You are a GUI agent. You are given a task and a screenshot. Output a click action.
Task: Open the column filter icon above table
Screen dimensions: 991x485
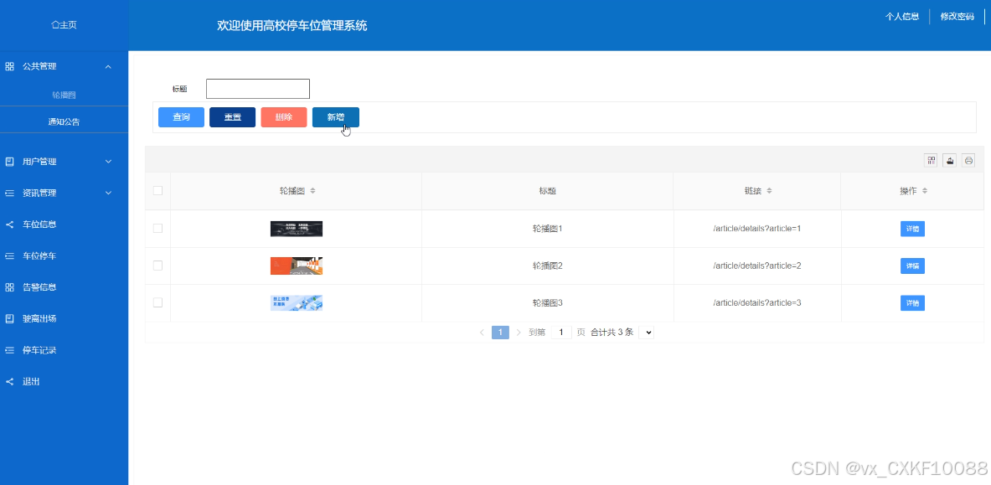tap(931, 160)
